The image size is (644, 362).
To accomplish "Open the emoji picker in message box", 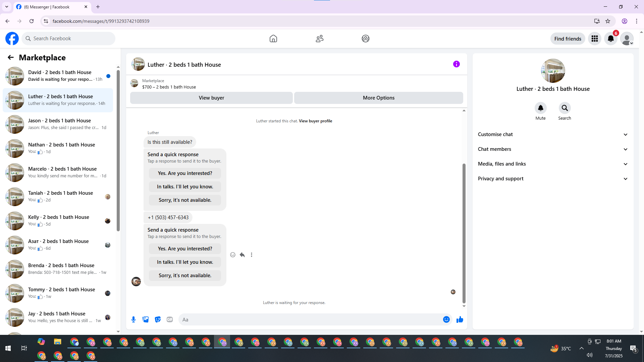I will pyautogui.click(x=446, y=319).
